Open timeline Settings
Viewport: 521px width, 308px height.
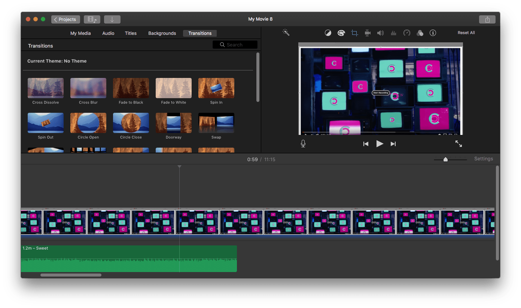coord(483,158)
